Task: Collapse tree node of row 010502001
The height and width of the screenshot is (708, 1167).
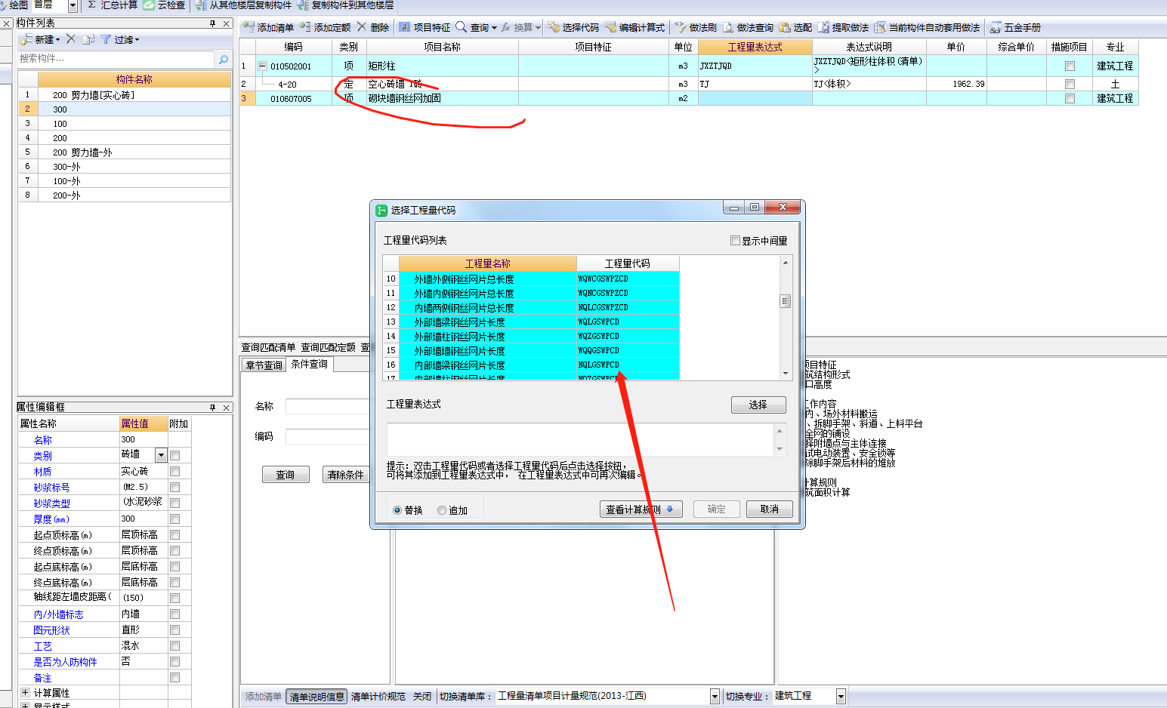Action: click(x=262, y=66)
